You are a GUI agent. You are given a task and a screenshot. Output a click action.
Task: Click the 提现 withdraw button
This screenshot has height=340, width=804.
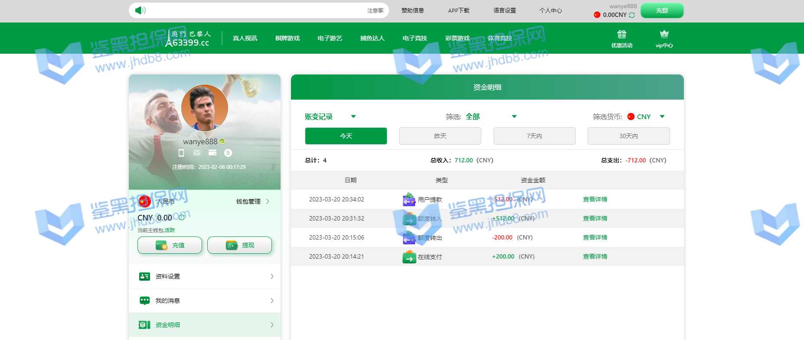(239, 245)
